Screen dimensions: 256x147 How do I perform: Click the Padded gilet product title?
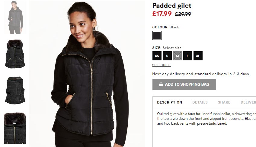(x=171, y=6)
